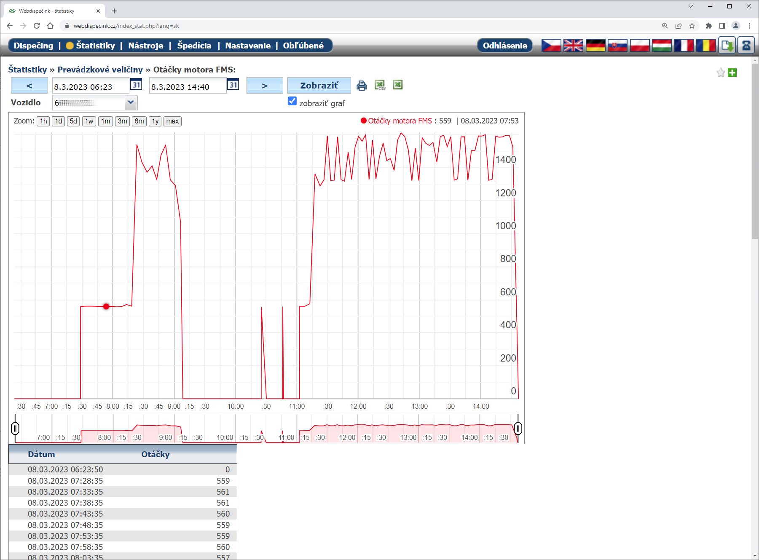The image size is (759, 560).
Task: Click the document download icon in header
Action: 727,46
